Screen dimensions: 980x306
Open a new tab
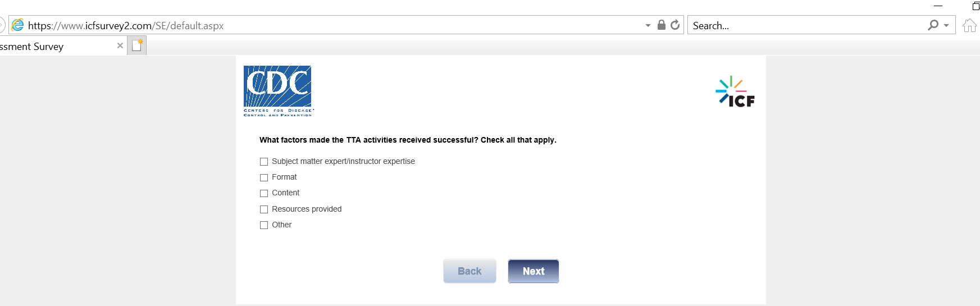[137, 46]
